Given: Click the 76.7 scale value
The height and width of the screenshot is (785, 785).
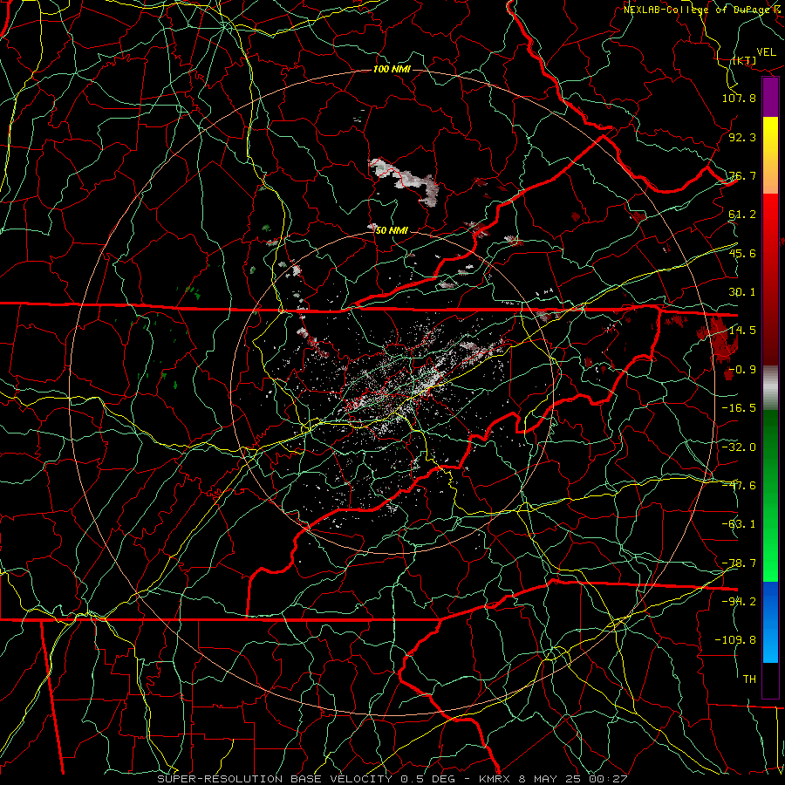Looking at the screenshot, I should (x=742, y=175).
